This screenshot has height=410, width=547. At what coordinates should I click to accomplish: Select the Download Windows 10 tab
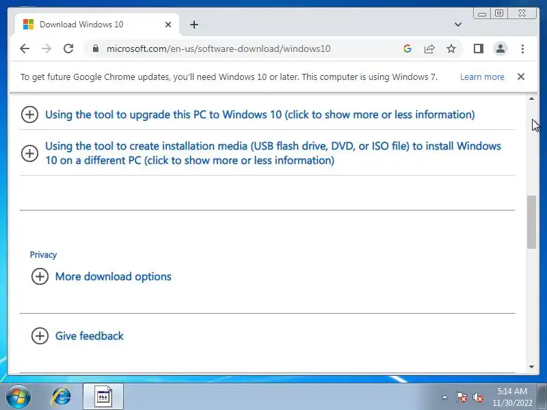click(97, 25)
